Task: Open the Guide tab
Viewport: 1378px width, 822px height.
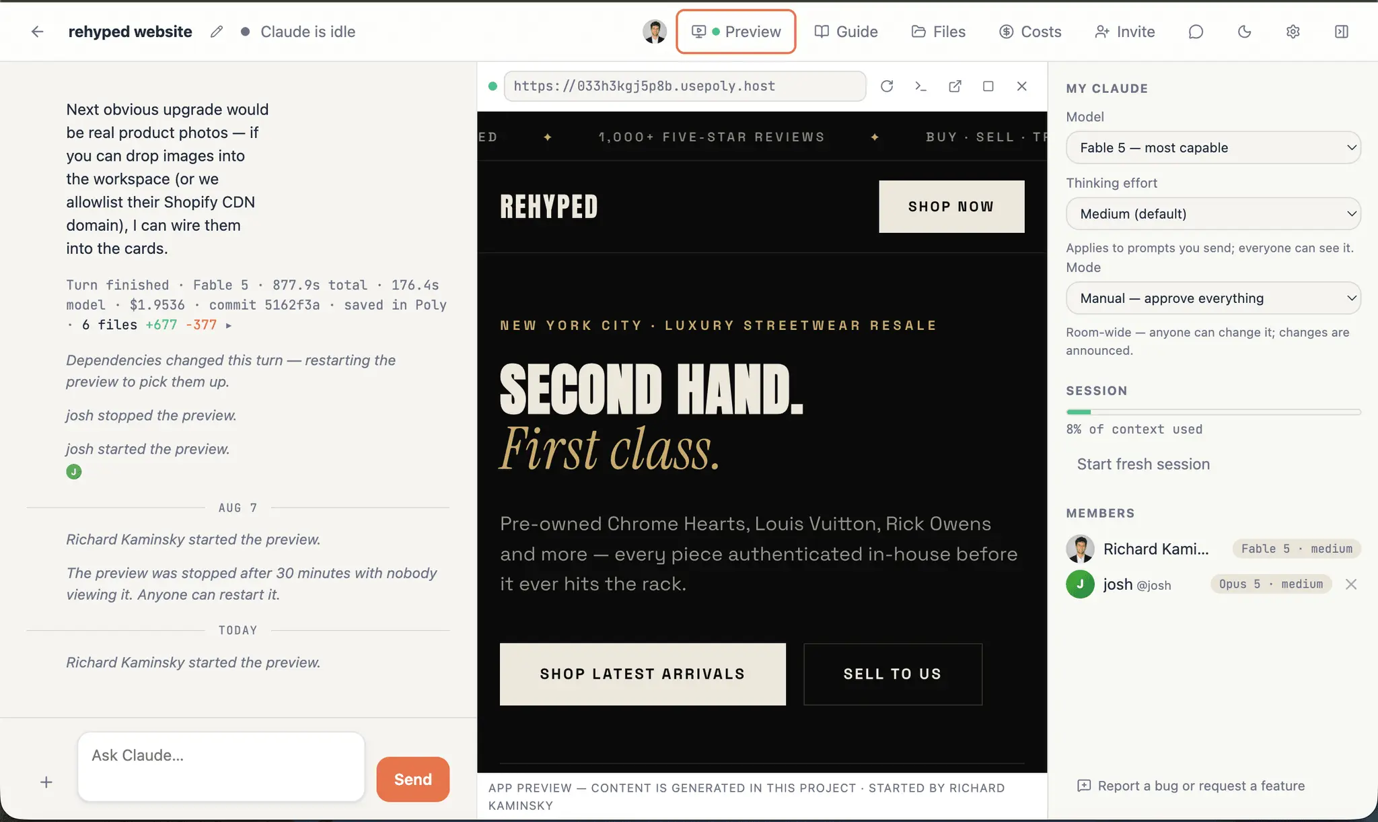Action: point(846,32)
